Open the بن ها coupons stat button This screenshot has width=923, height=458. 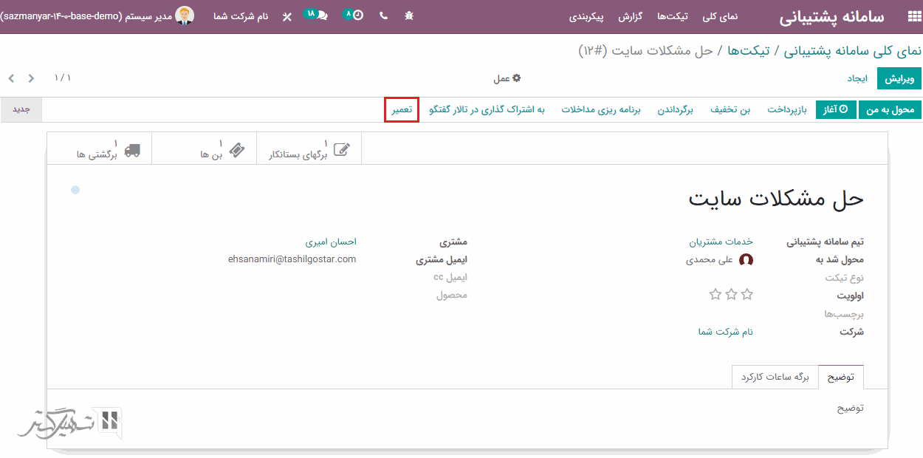(204, 150)
